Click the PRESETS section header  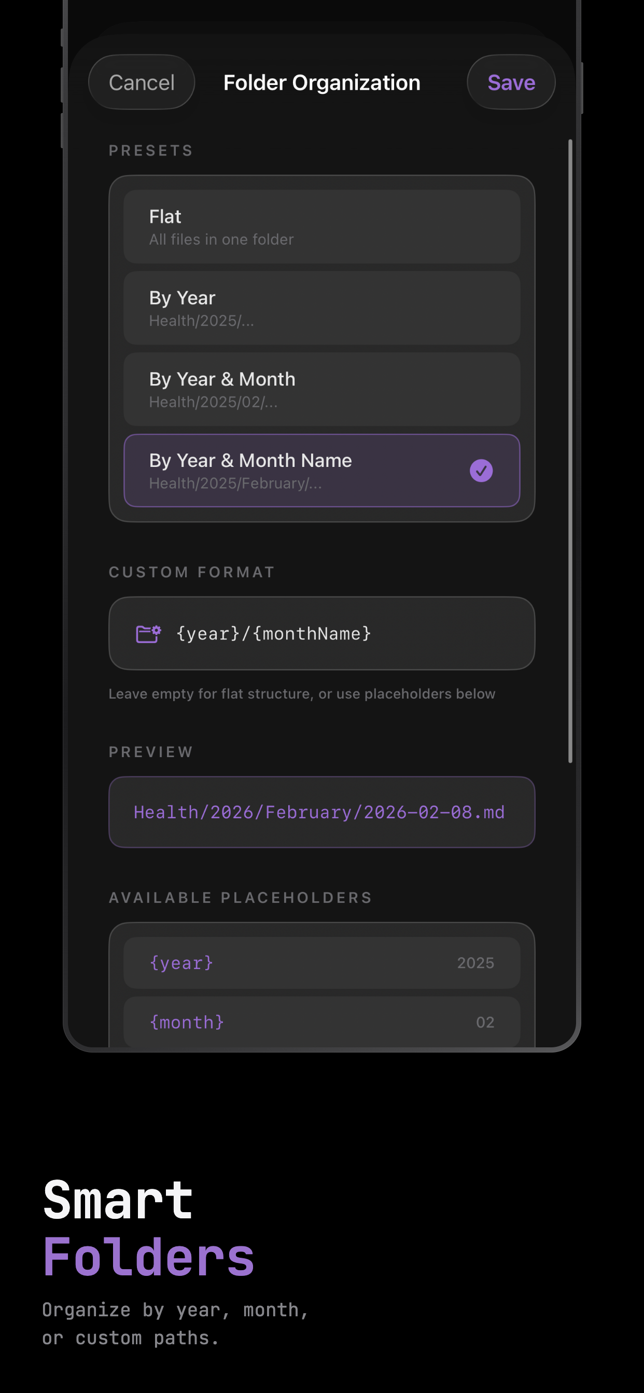(x=150, y=150)
